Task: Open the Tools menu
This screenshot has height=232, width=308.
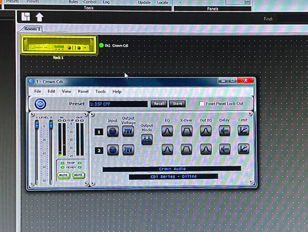Action: click(x=101, y=91)
